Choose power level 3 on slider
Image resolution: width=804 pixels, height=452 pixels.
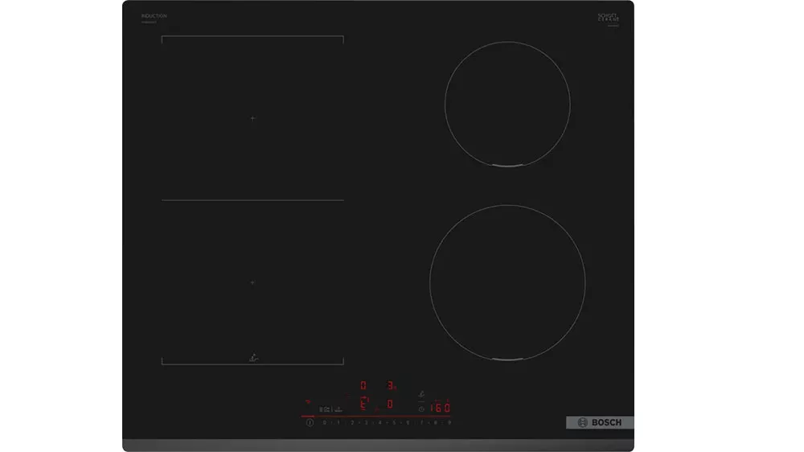(366, 423)
